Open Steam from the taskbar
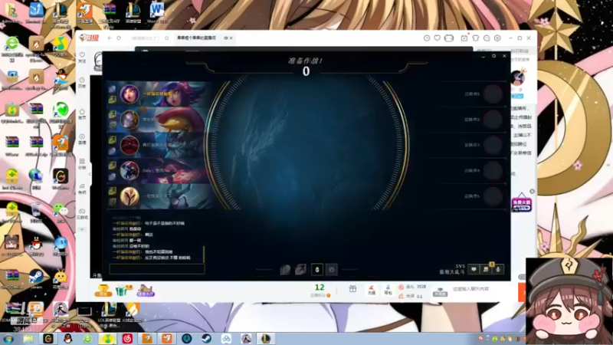This screenshot has width=613, height=345. point(206,339)
